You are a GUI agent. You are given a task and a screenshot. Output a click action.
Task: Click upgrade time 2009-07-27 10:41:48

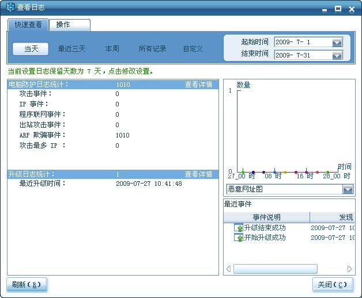point(149,184)
